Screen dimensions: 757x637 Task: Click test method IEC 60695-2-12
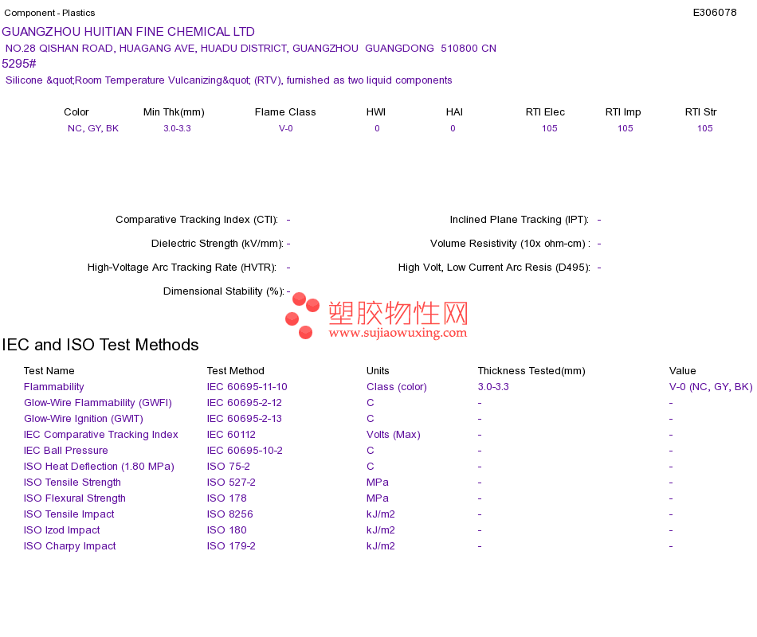[x=245, y=402]
